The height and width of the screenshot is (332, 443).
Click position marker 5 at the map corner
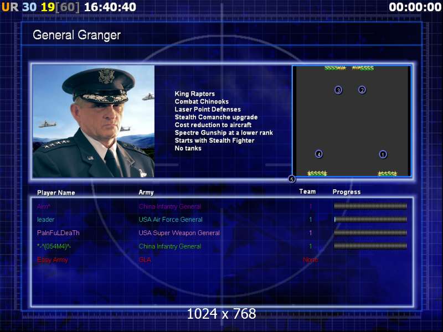(x=292, y=179)
